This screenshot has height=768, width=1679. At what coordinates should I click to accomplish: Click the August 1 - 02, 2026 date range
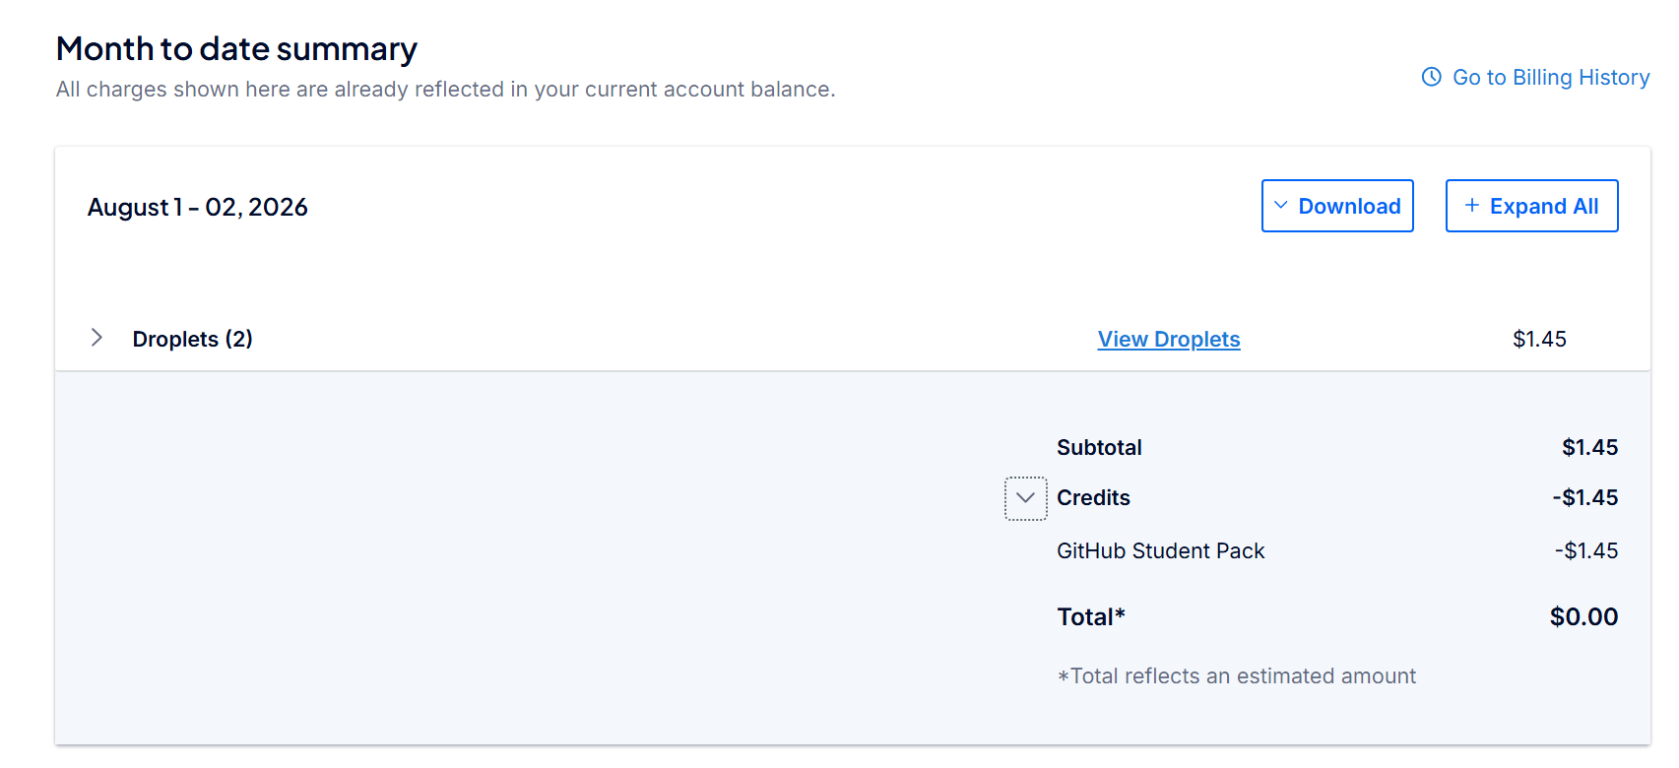pos(197,207)
